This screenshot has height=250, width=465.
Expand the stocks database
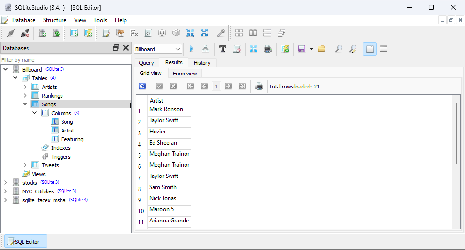point(6,182)
